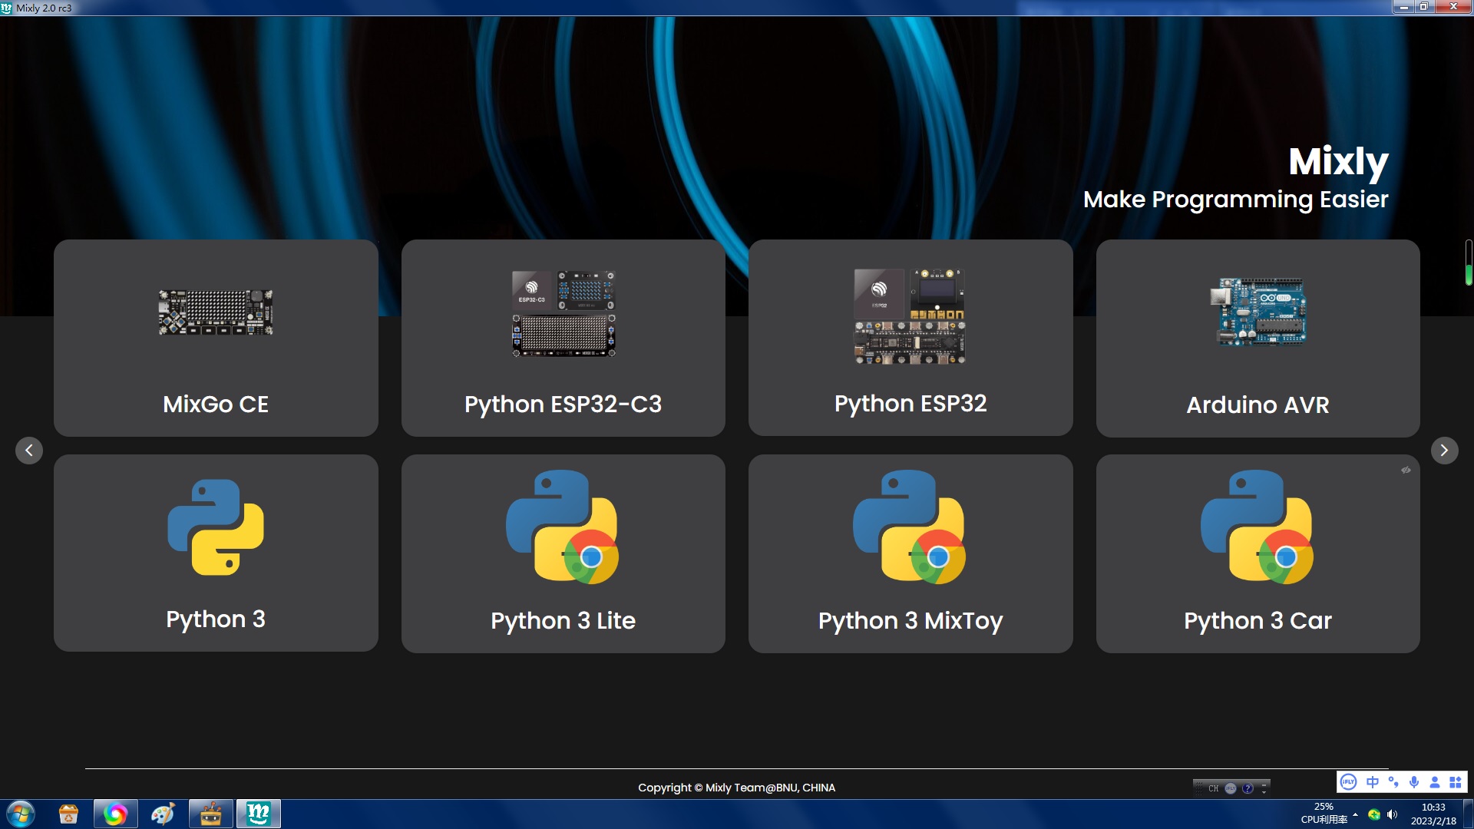This screenshot has height=829, width=1474.
Task: Open the volume speaker tray icon
Action: [x=1392, y=814]
